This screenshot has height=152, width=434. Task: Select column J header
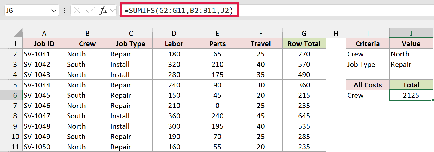point(411,33)
